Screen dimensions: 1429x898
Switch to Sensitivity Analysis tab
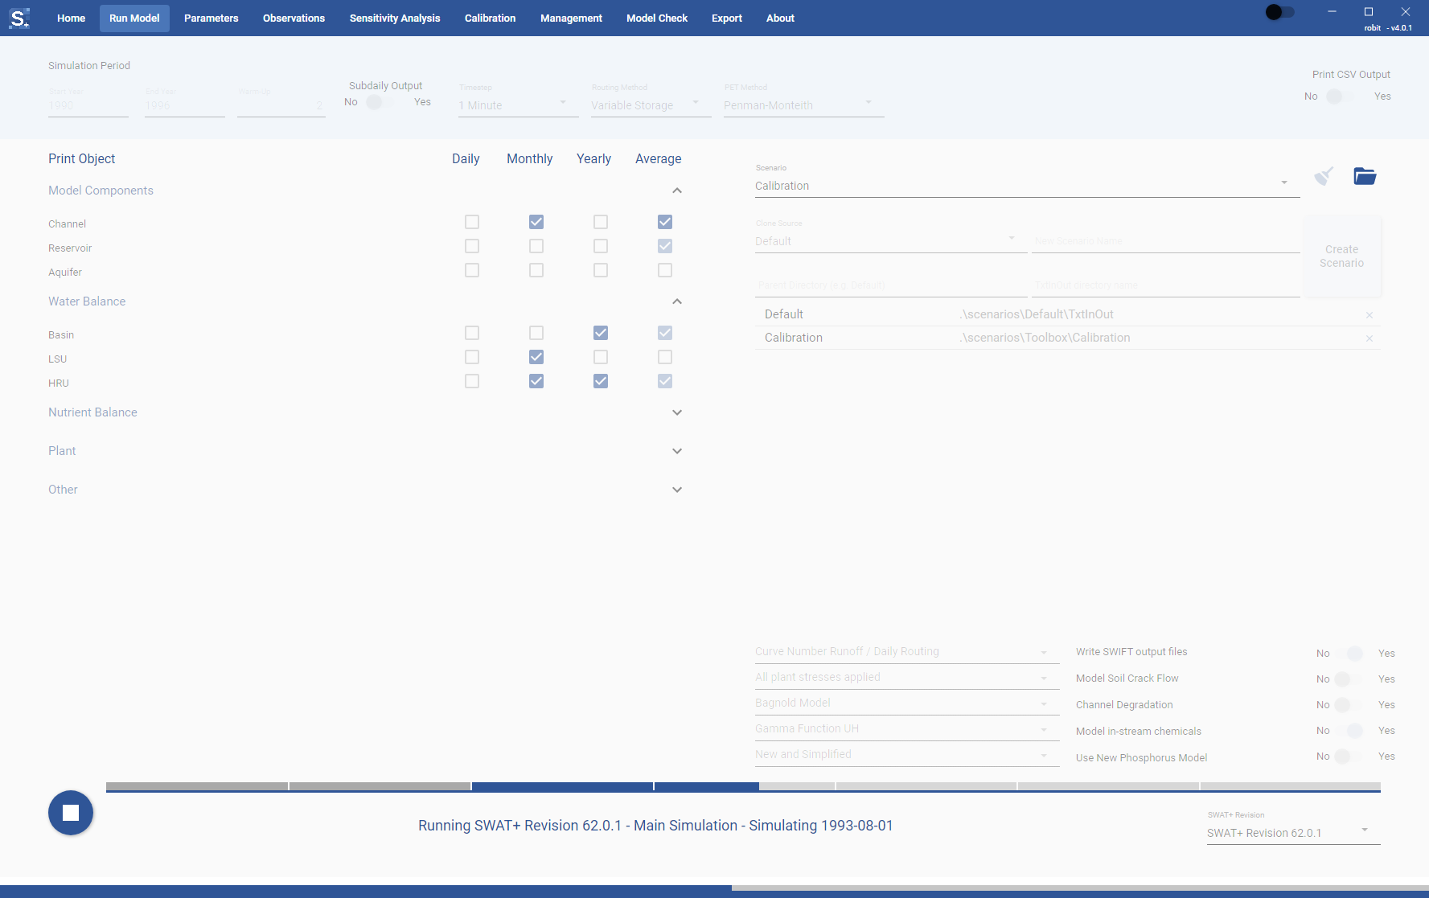(x=395, y=18)
